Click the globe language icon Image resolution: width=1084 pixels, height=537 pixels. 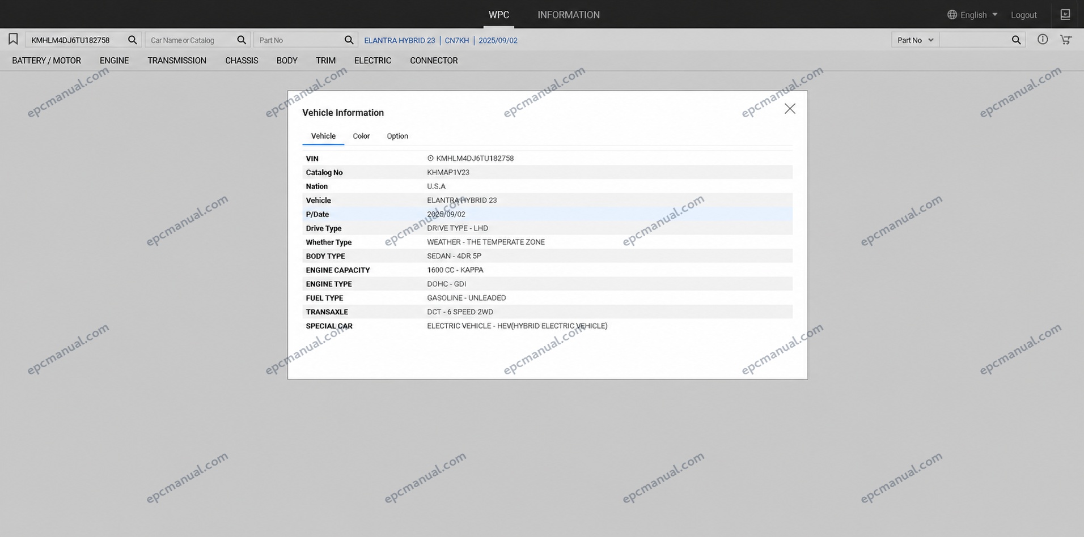coord(952,15)
